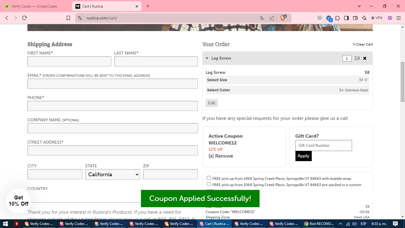Open network status tray icon
This screenshot has height=228, width=405.
[348, 224]
